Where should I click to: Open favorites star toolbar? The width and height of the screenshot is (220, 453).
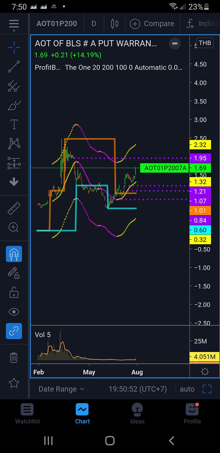(x=14, y=383)
